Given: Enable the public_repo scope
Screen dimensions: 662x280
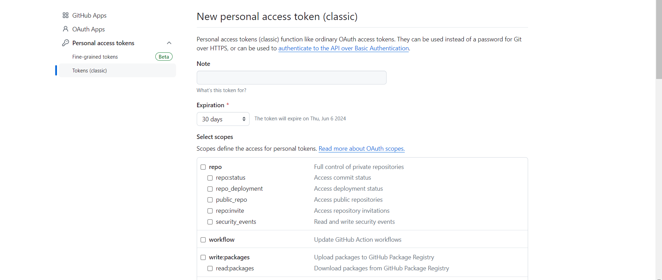Looking at the screenshot, I should coord(210,200).
